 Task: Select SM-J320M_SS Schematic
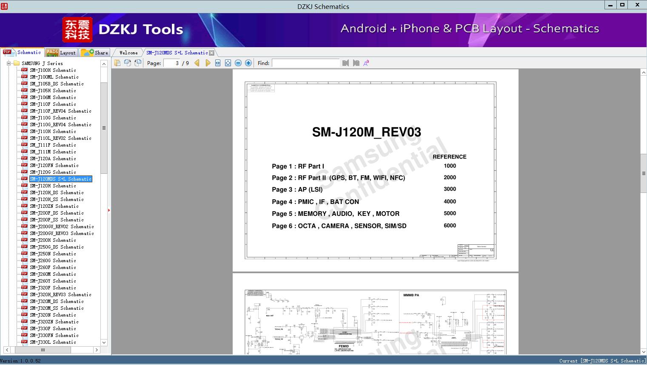[x=57, y=308]
